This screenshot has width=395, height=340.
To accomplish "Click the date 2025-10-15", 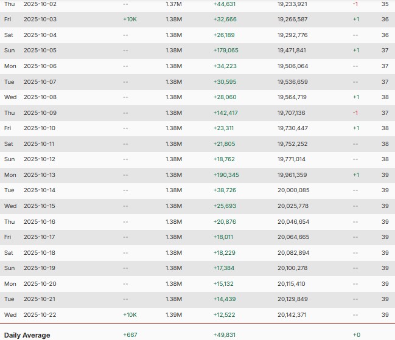I will coord(40,206).
